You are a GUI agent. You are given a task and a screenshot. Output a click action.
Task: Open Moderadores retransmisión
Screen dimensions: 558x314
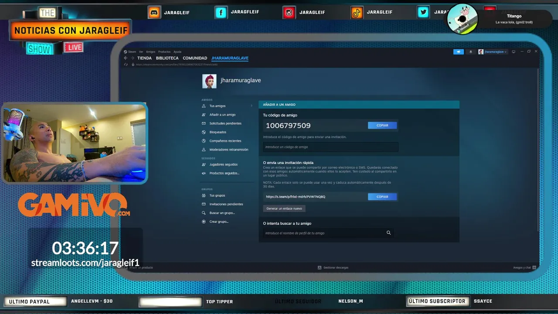click(229, 150)
